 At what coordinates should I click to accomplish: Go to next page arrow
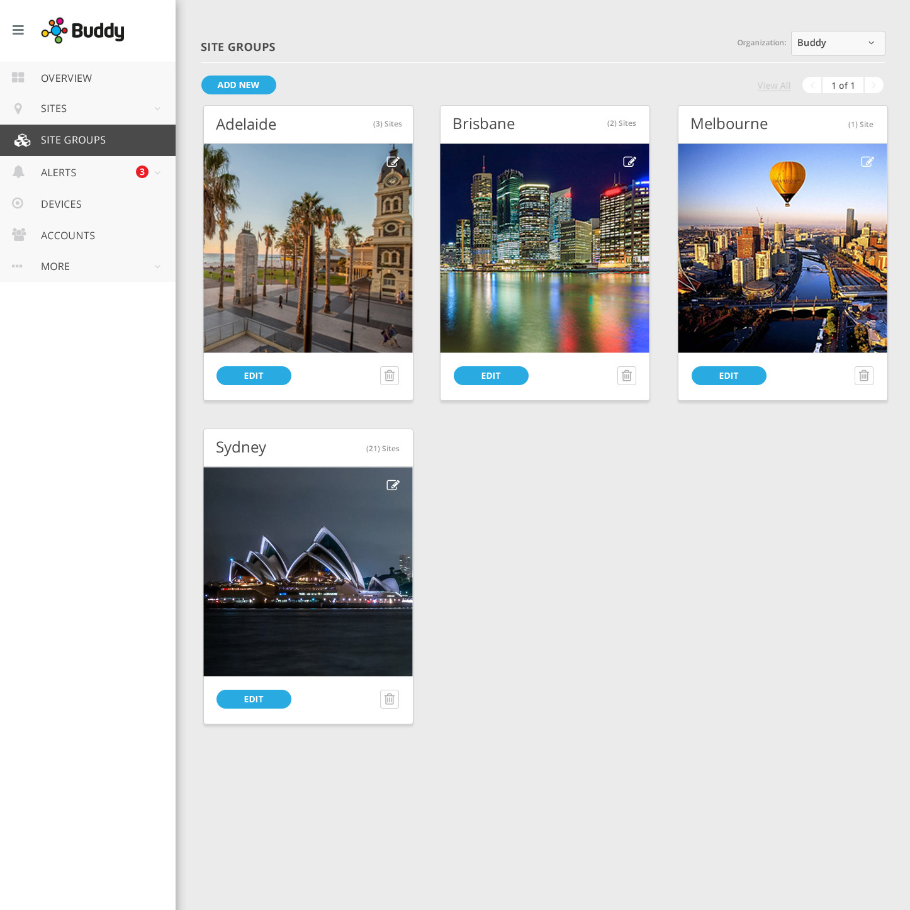[873, 85]
